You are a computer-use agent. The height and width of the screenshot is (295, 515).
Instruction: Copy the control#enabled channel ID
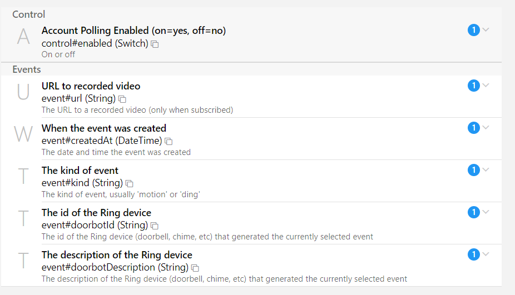(155, 44)
